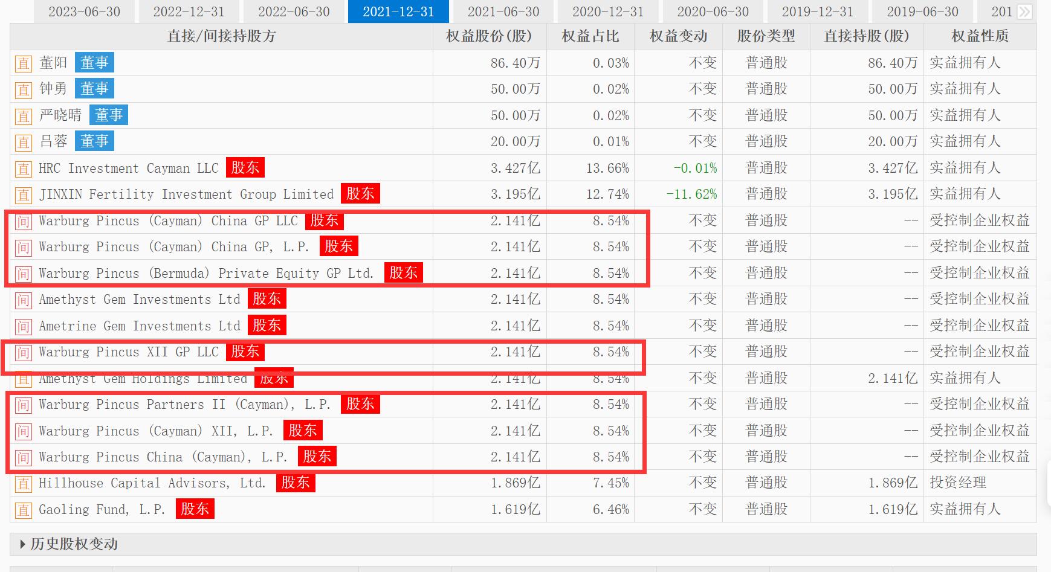Click the 股东 tag for Hillhouse Capital Advisors
1051x572 pixels.
296,483
